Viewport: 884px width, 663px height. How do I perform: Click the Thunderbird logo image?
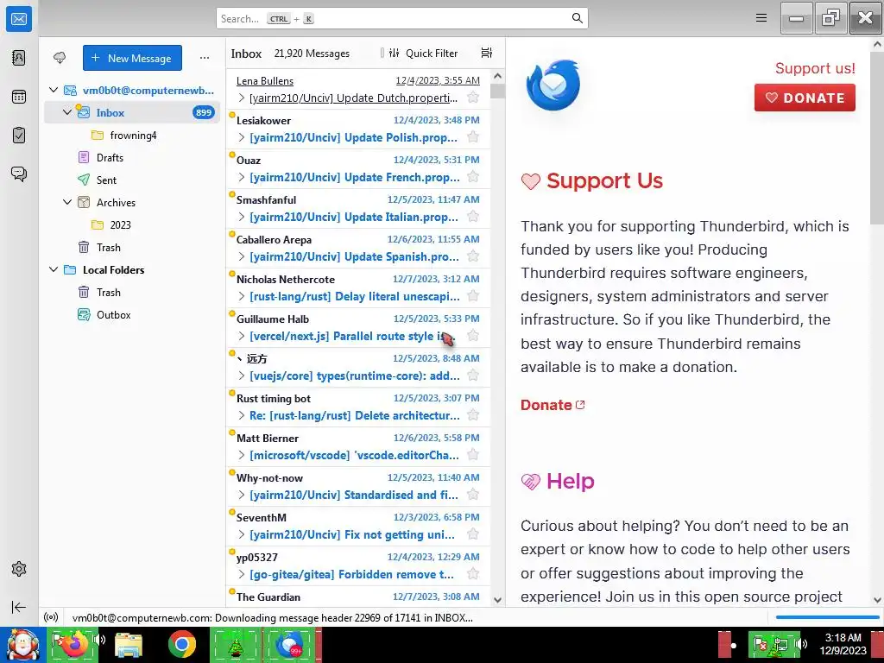click(553, 85)
